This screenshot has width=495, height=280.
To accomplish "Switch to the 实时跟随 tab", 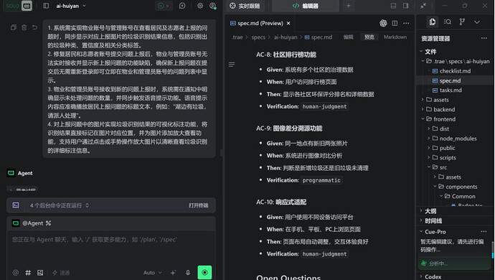I will tap(245, 6).
